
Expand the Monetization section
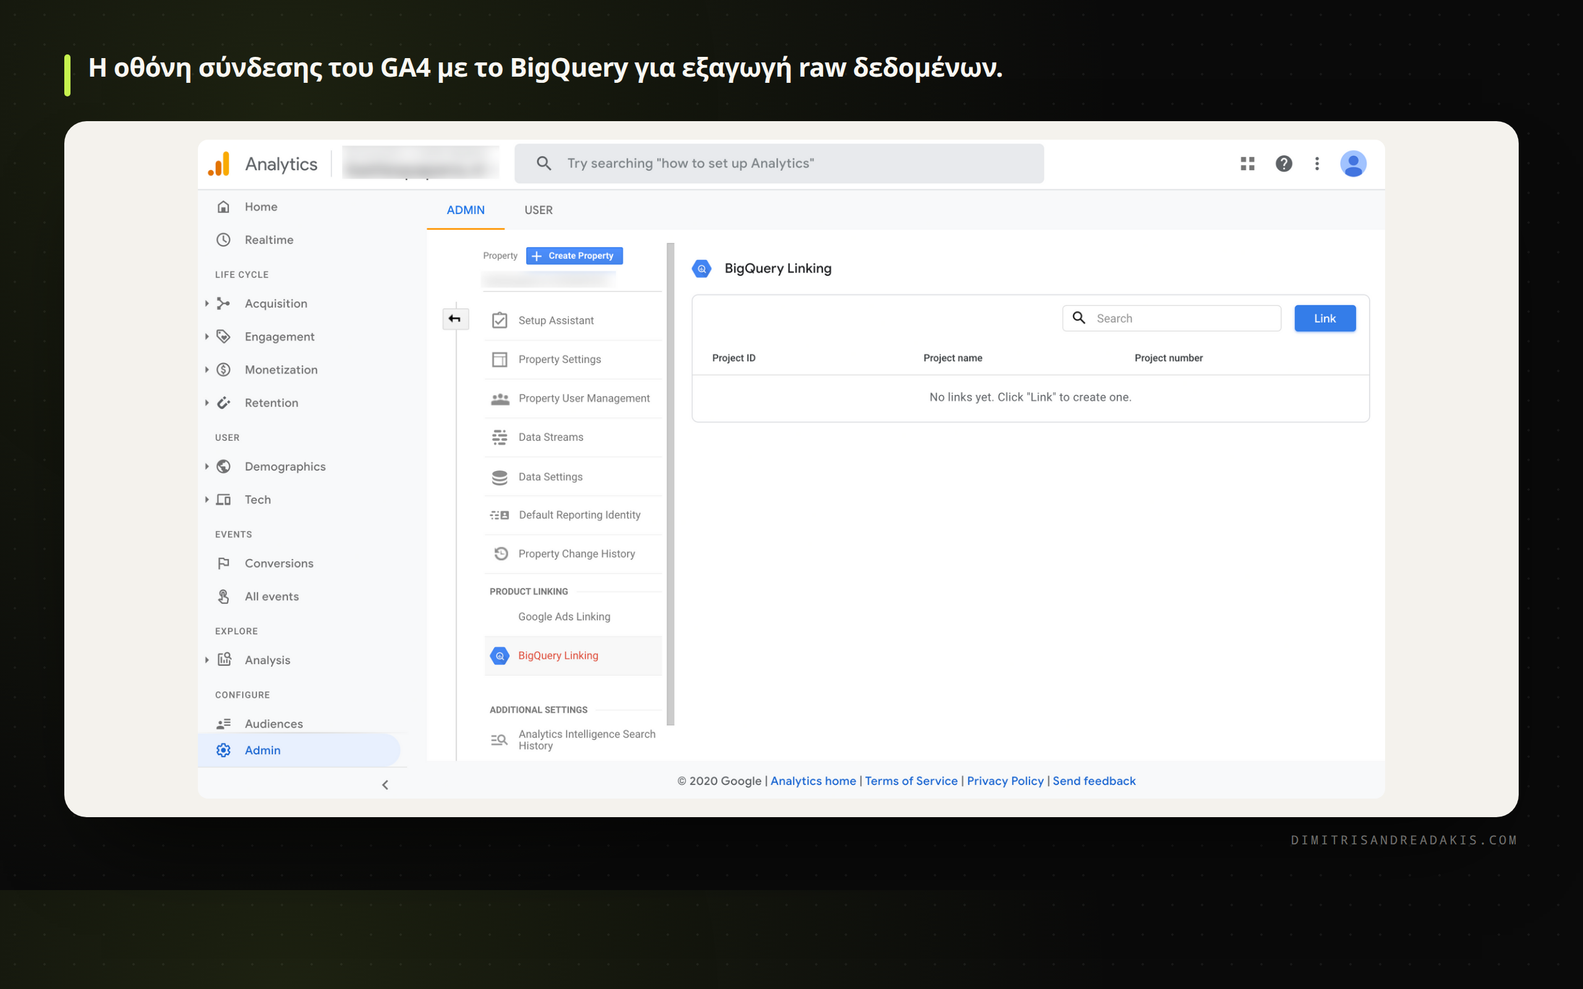click(x=207, y=370)
